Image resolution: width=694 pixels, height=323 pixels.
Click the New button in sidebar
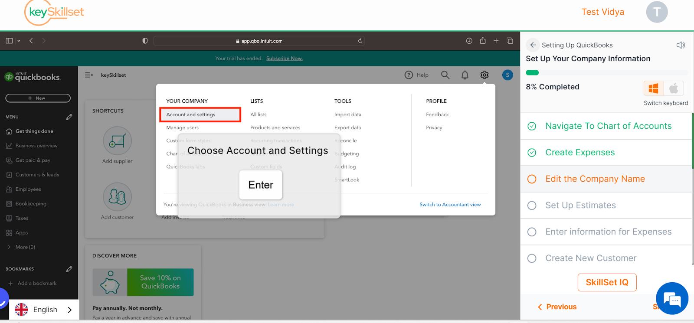[38, 98]
